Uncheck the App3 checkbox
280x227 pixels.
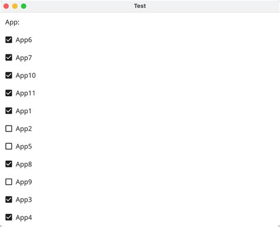(x=9, y=200)
